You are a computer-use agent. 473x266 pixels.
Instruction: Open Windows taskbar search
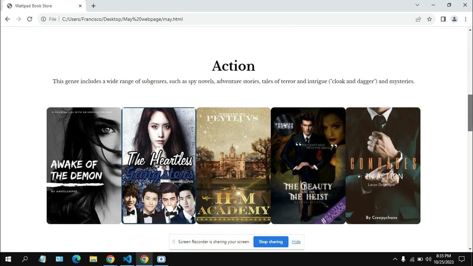(x=25, y=259)
